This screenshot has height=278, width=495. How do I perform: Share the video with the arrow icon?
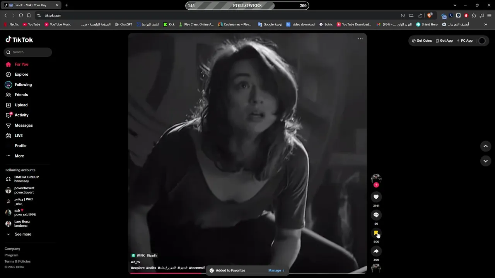pyautogui.click(x=376, y=251)
